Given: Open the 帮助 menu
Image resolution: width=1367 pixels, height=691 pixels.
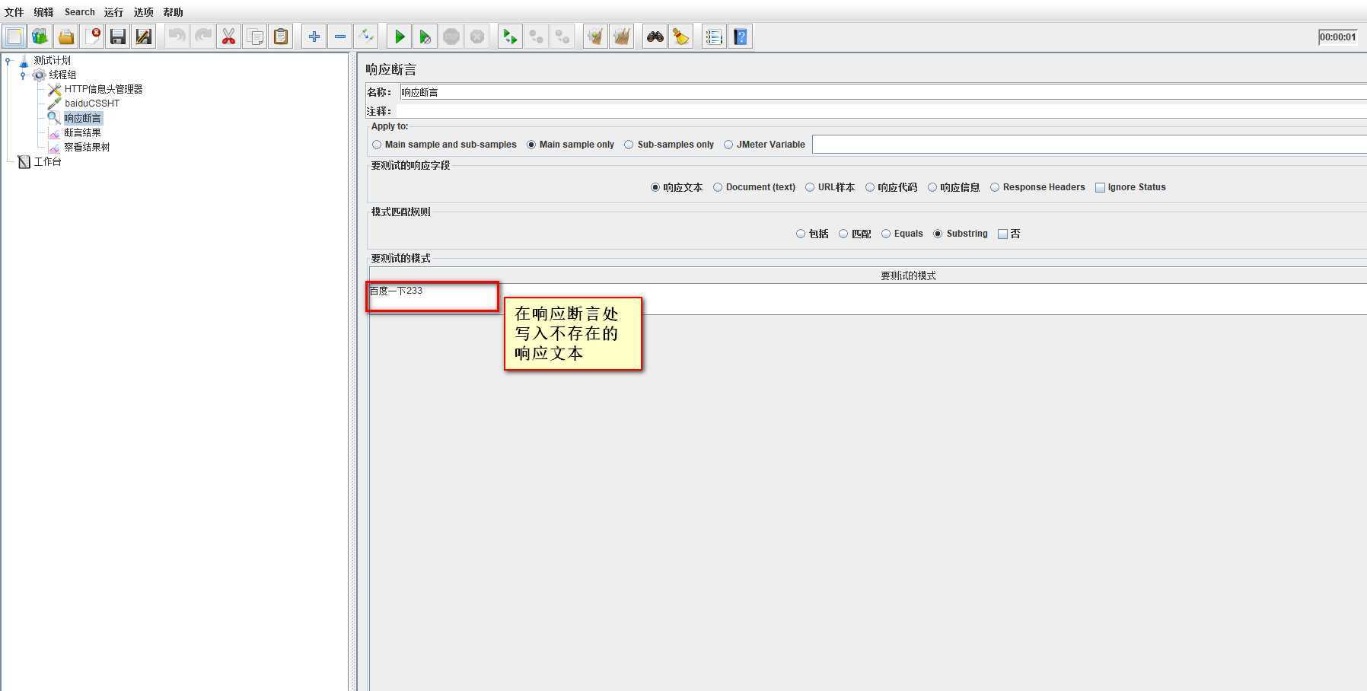Looking at the screenshot, I should 173,12.
